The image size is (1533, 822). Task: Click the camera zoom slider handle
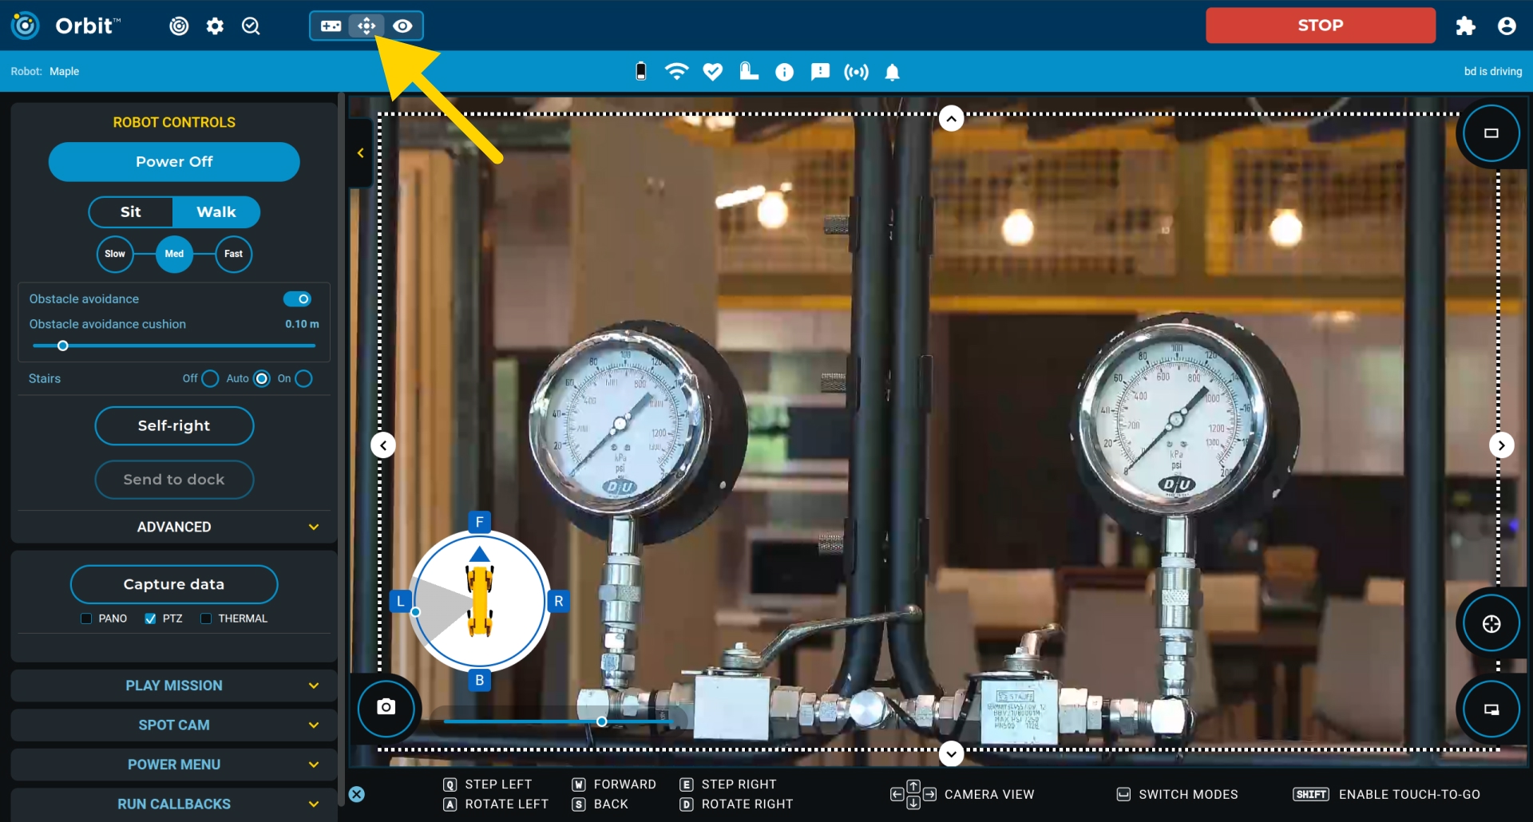[602, 721]
